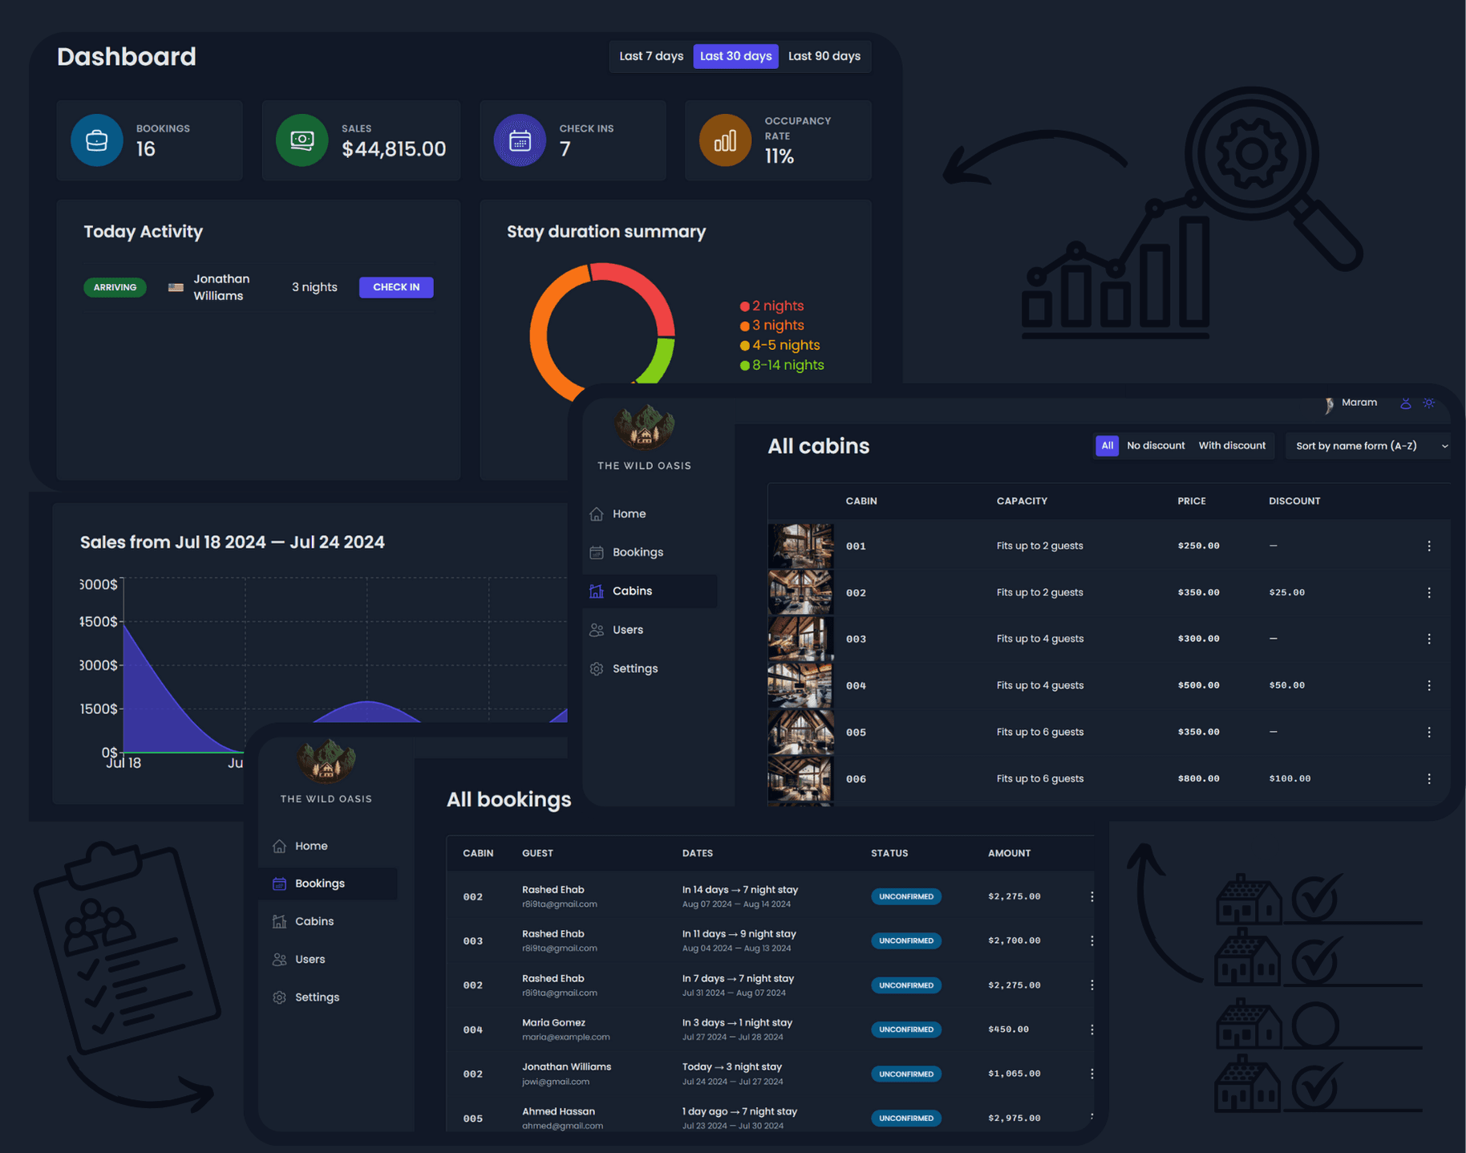Open options for Maria Gomez booking
This screenshot has height=1153, width=1466.
pyautogui.click(x=1091, y=1029)
